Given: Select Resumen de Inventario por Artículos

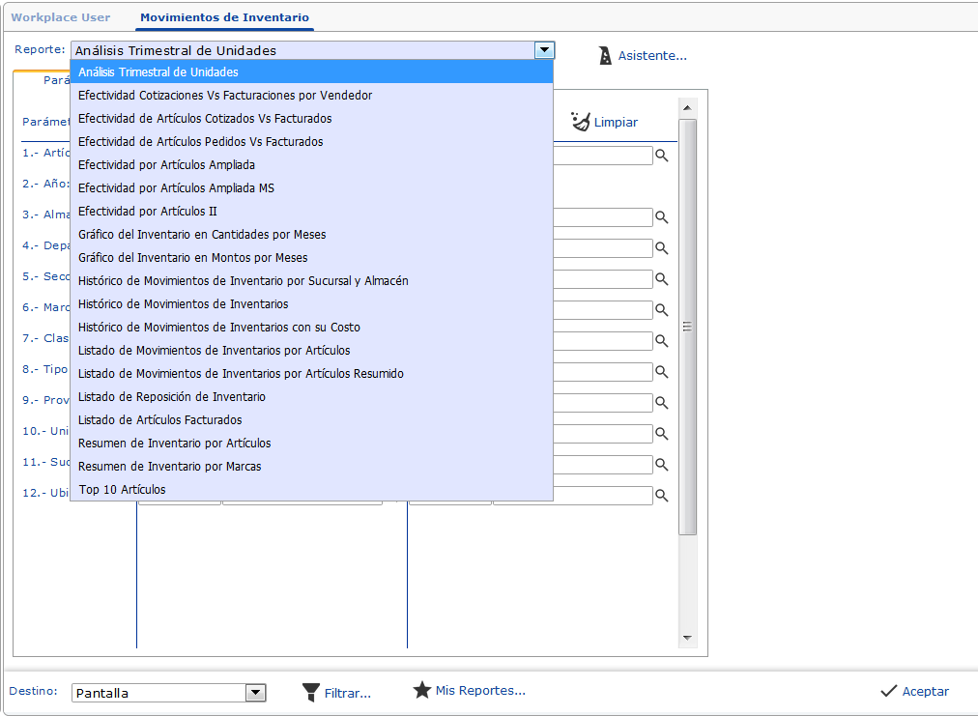Looking at the screenshot, I should click(x=312, y=443).
